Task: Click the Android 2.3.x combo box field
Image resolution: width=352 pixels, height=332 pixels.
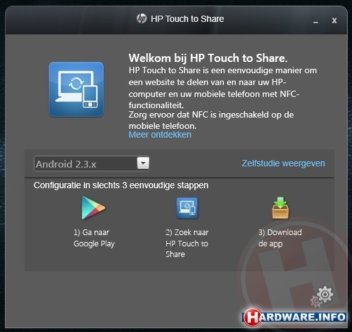Action: 91,163
